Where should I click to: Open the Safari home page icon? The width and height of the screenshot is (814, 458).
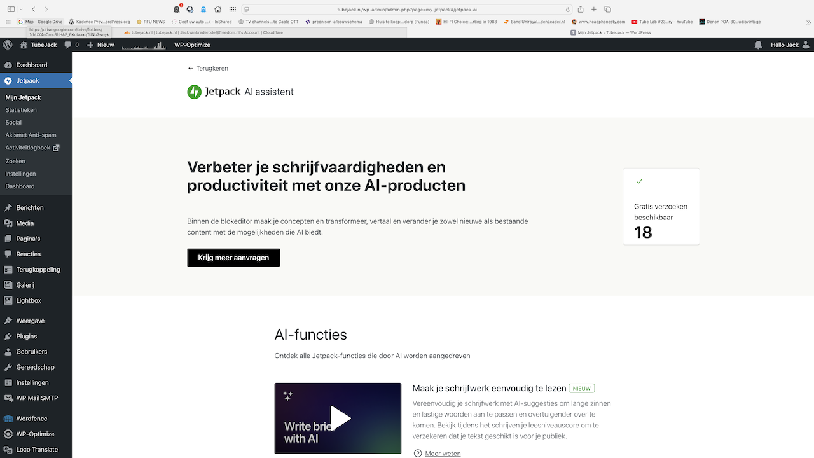(218, 10)
